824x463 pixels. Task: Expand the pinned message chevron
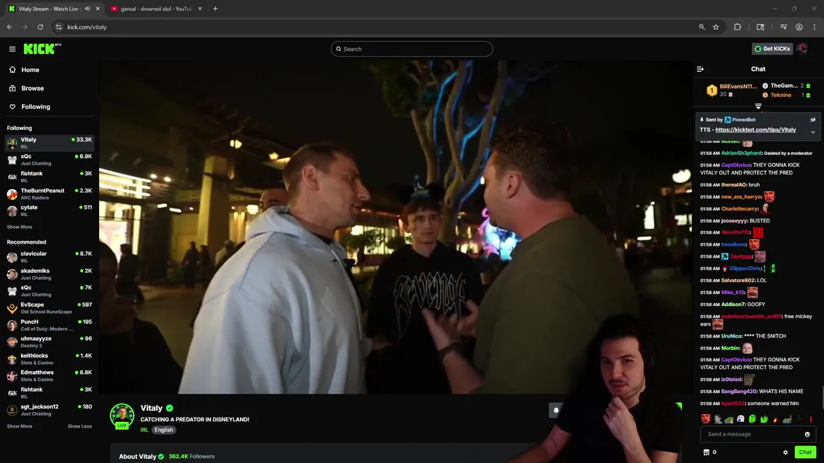click(812, 132)
